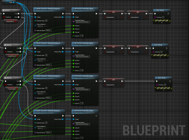189x140 pixels.
Task: Click In String value field on Print String 2
Action: tap(161, 52)
